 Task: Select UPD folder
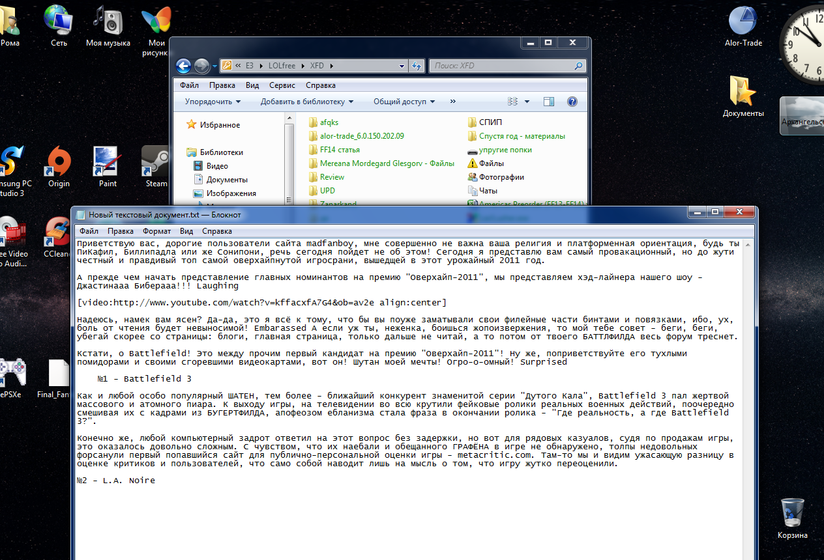322,191
